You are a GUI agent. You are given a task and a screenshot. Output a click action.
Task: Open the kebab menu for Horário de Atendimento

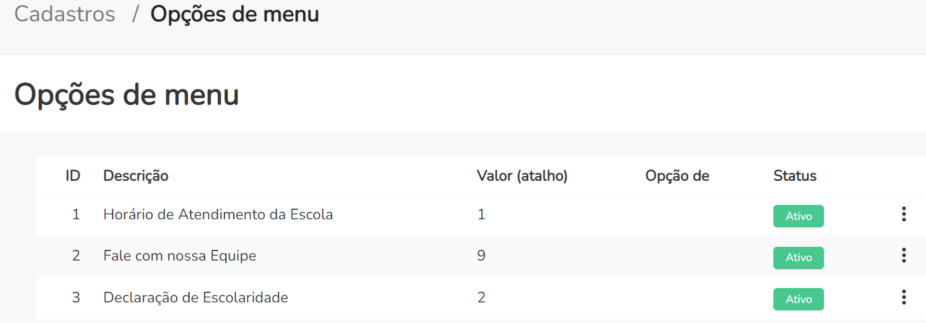[x=903, y=215]
